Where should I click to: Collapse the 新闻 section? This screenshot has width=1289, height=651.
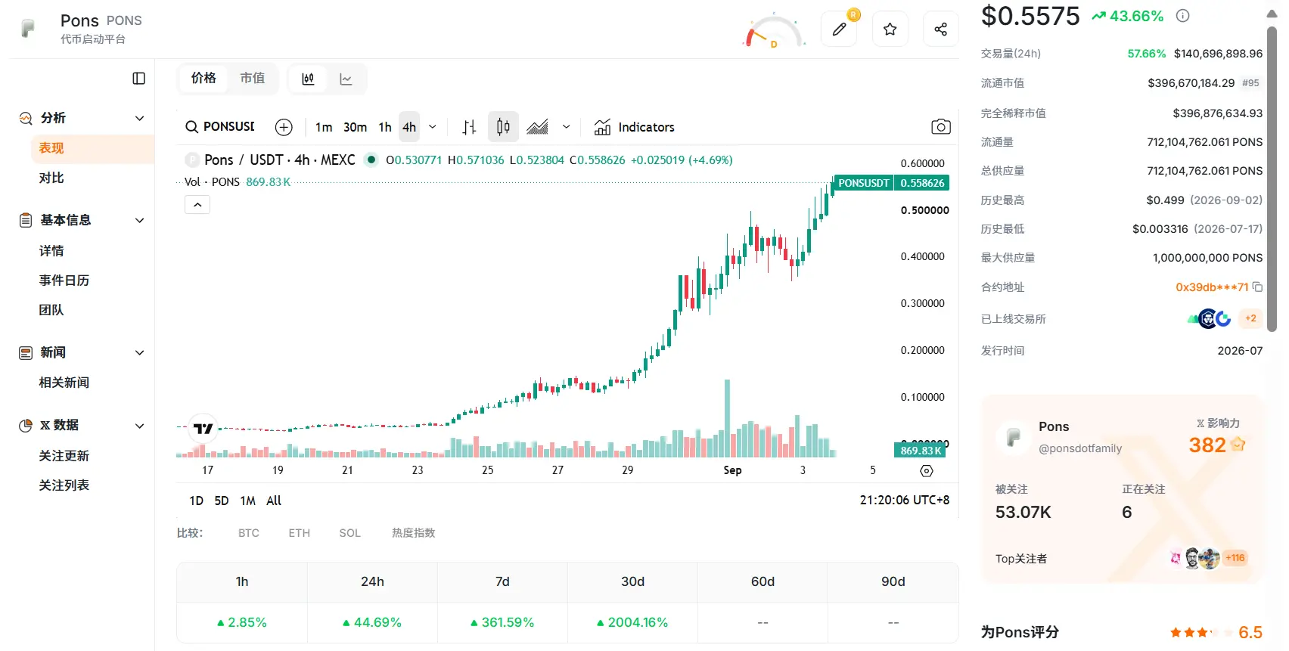[139, 352]
